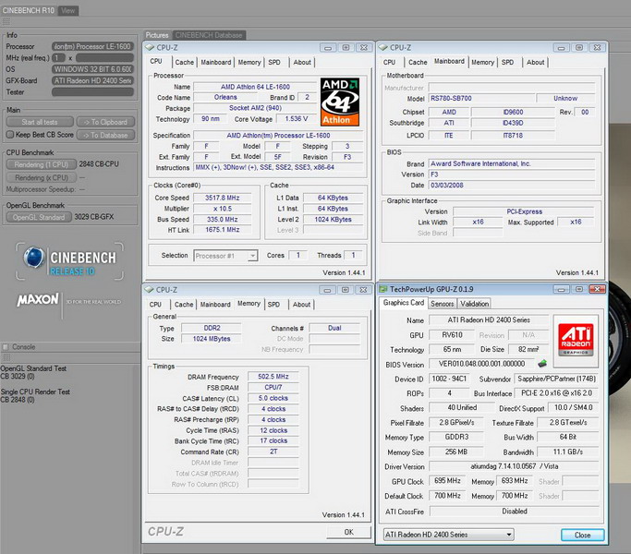Click the AMD Athlon 64 logo in CPU-Z

pos(340,102)
